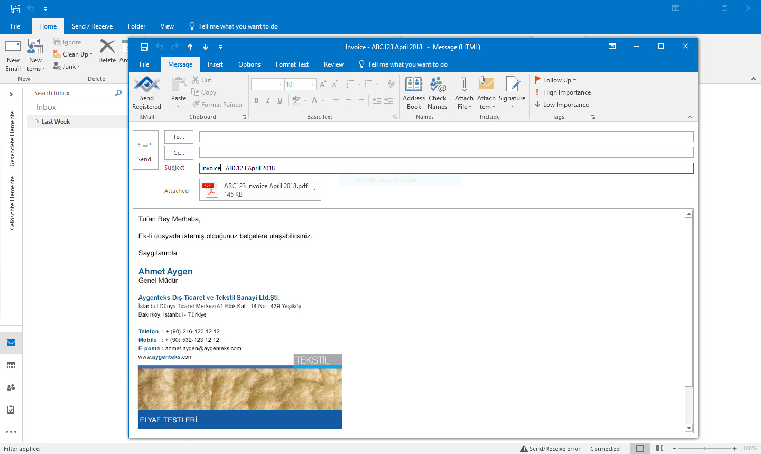The height and width of the screenshot is (454, 761).
Task: Click the Paste clipboard icon
Action: (179, 85)
